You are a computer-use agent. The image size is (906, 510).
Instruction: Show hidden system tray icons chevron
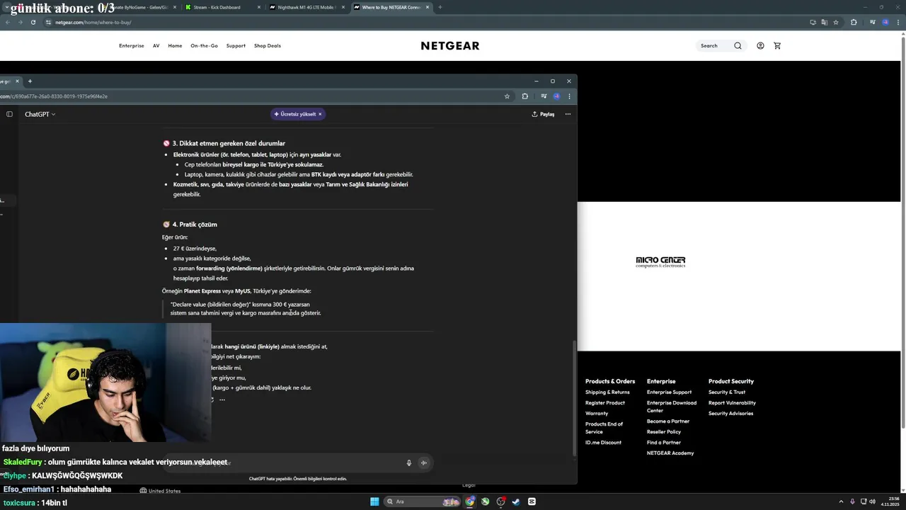(x=841, y=501)
